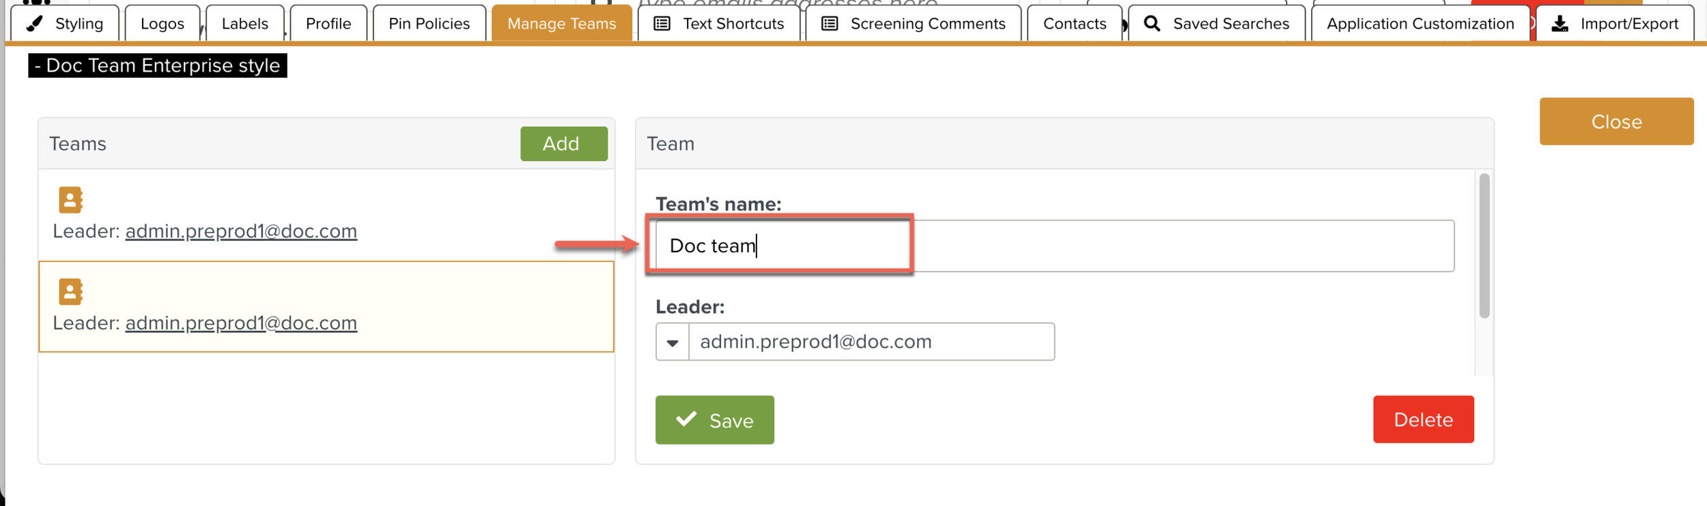
Task: Open first team's leader email link
Action: (x=241, y=231)
